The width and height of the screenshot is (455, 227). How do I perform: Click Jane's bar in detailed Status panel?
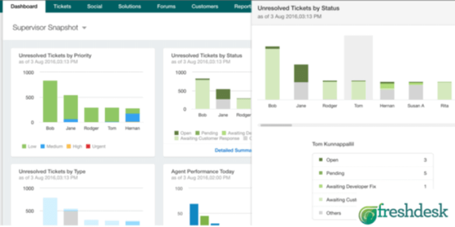[x=301, y=83]
